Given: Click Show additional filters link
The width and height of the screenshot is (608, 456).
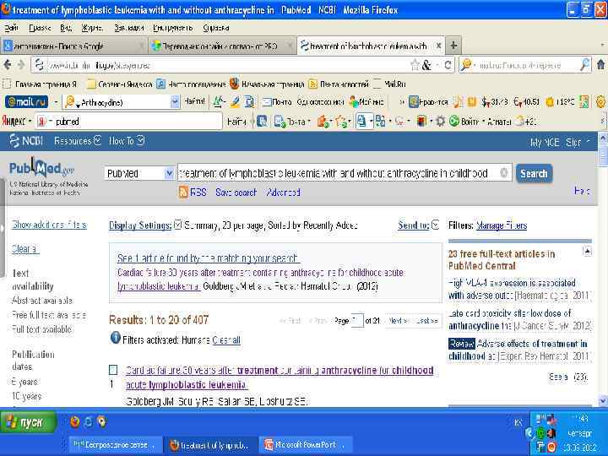Looking at the screenshot, I should [x=49, y=225].
